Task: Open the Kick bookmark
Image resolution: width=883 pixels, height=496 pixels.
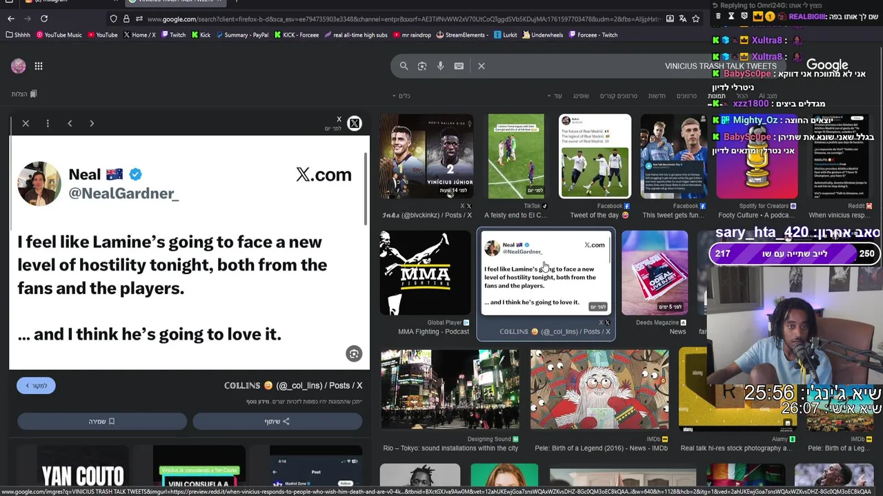Action: coord(201,34)
